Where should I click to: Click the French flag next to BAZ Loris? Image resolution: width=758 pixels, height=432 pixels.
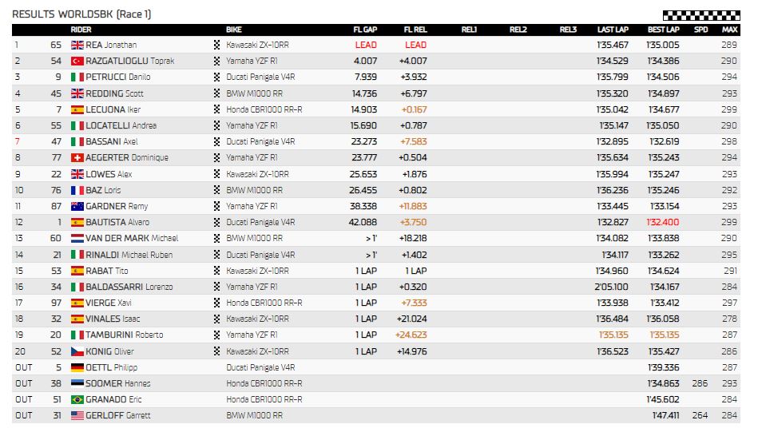77,190
